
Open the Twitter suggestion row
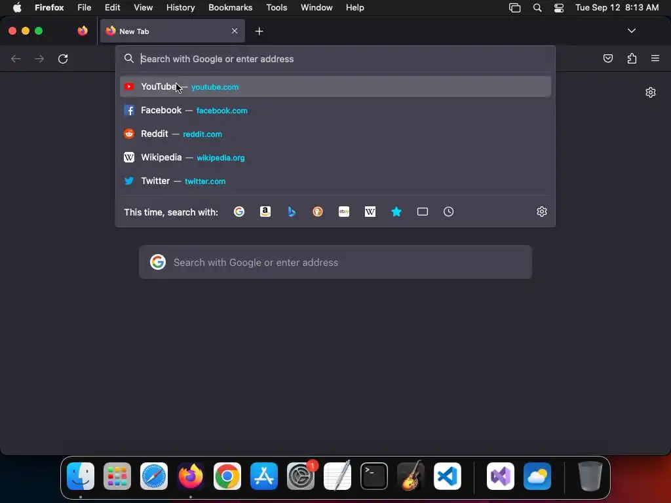[x=335, y=181]
